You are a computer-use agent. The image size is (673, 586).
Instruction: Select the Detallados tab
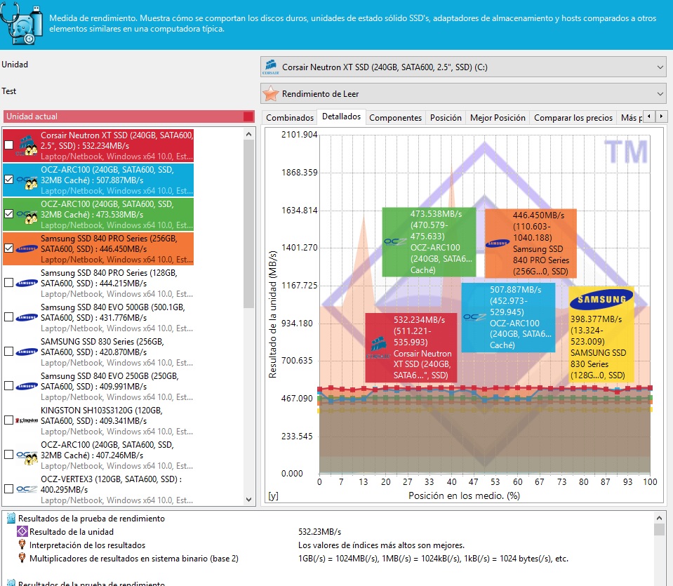coord(341,116)
